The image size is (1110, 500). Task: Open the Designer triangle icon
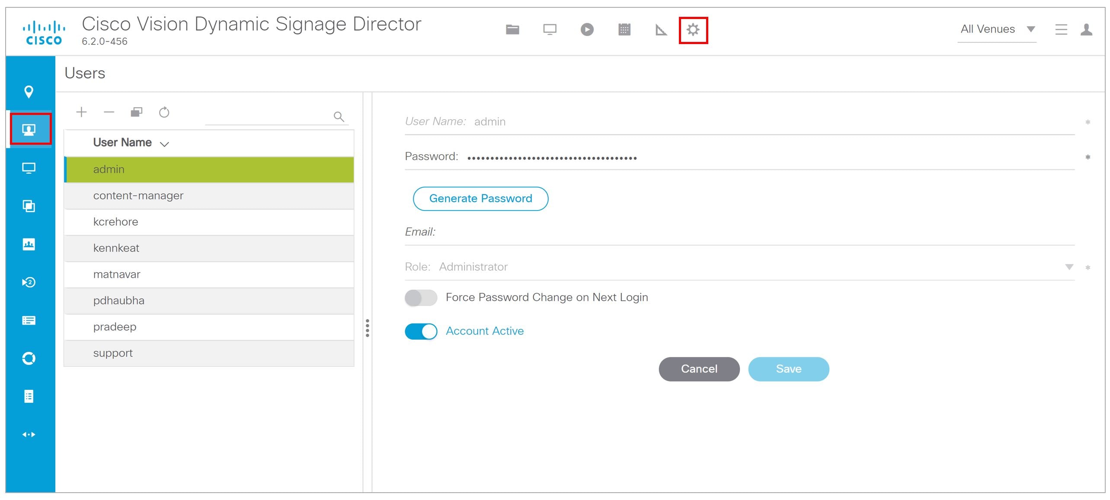(661, 29)
